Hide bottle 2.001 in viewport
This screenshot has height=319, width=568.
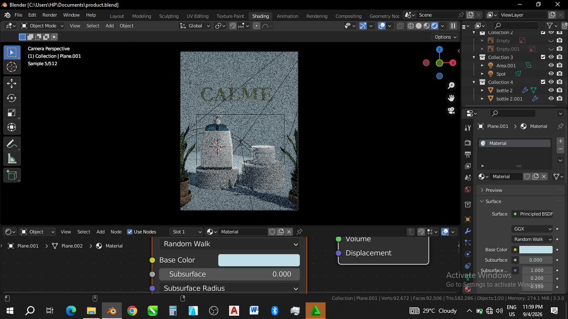coord(551,99)
